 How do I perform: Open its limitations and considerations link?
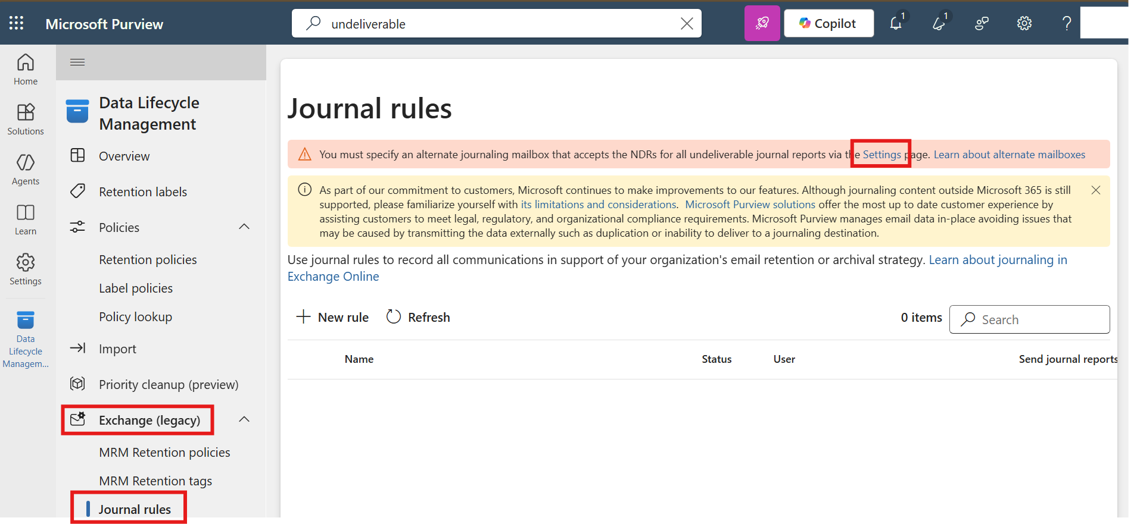(599, 205)
